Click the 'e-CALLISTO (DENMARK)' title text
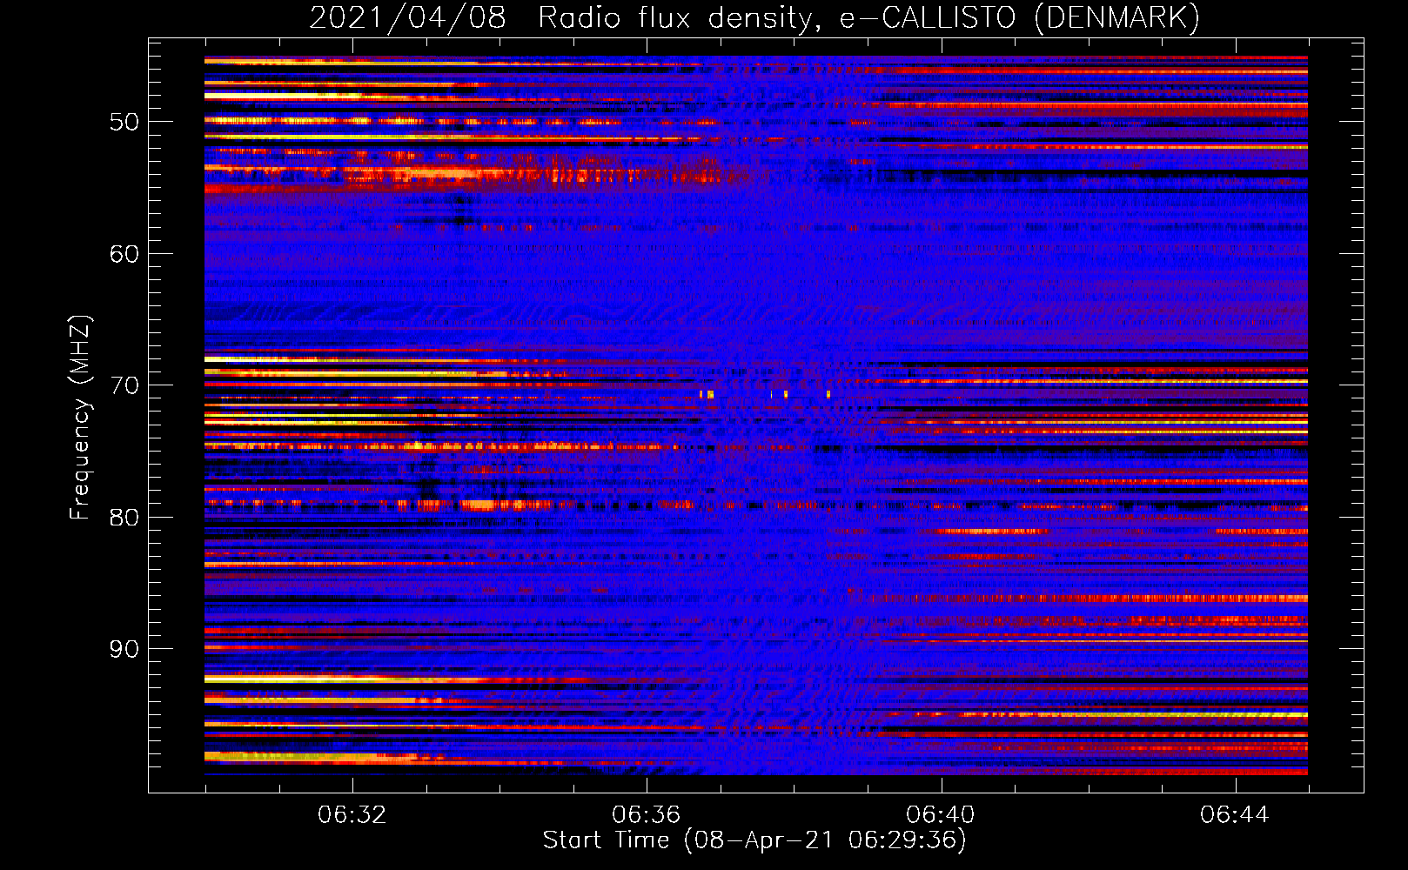 point(1020,18)
